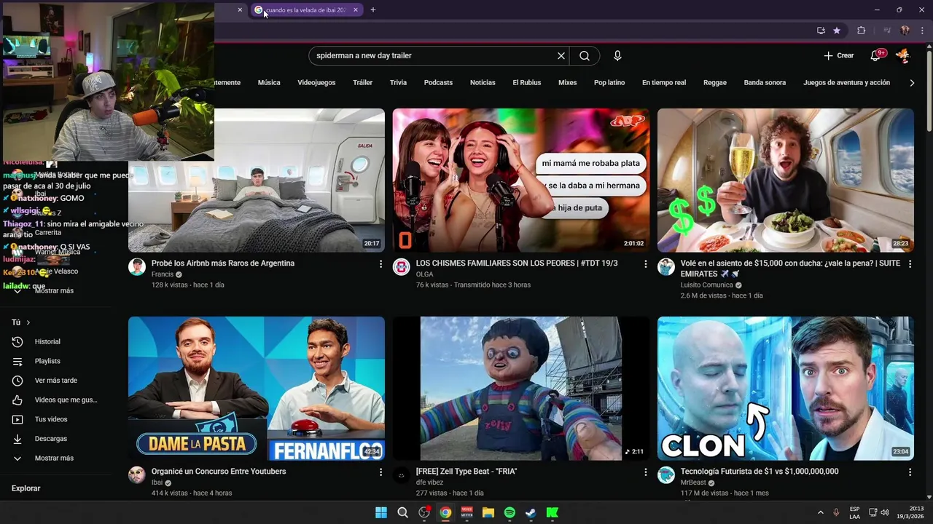The width and height of the screenshot is (933, 524).
Task: Open 'LOS CHISMES FAMILIARES SON LOS PEORES' title
Action: point(517,263)
